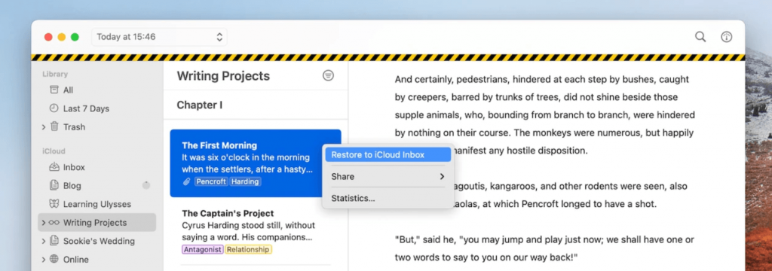Expand the Sookie's Wedding group

tap(44, 241)
